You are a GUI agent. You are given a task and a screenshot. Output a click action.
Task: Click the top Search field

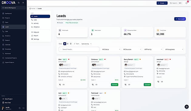[x=176, y=3]
